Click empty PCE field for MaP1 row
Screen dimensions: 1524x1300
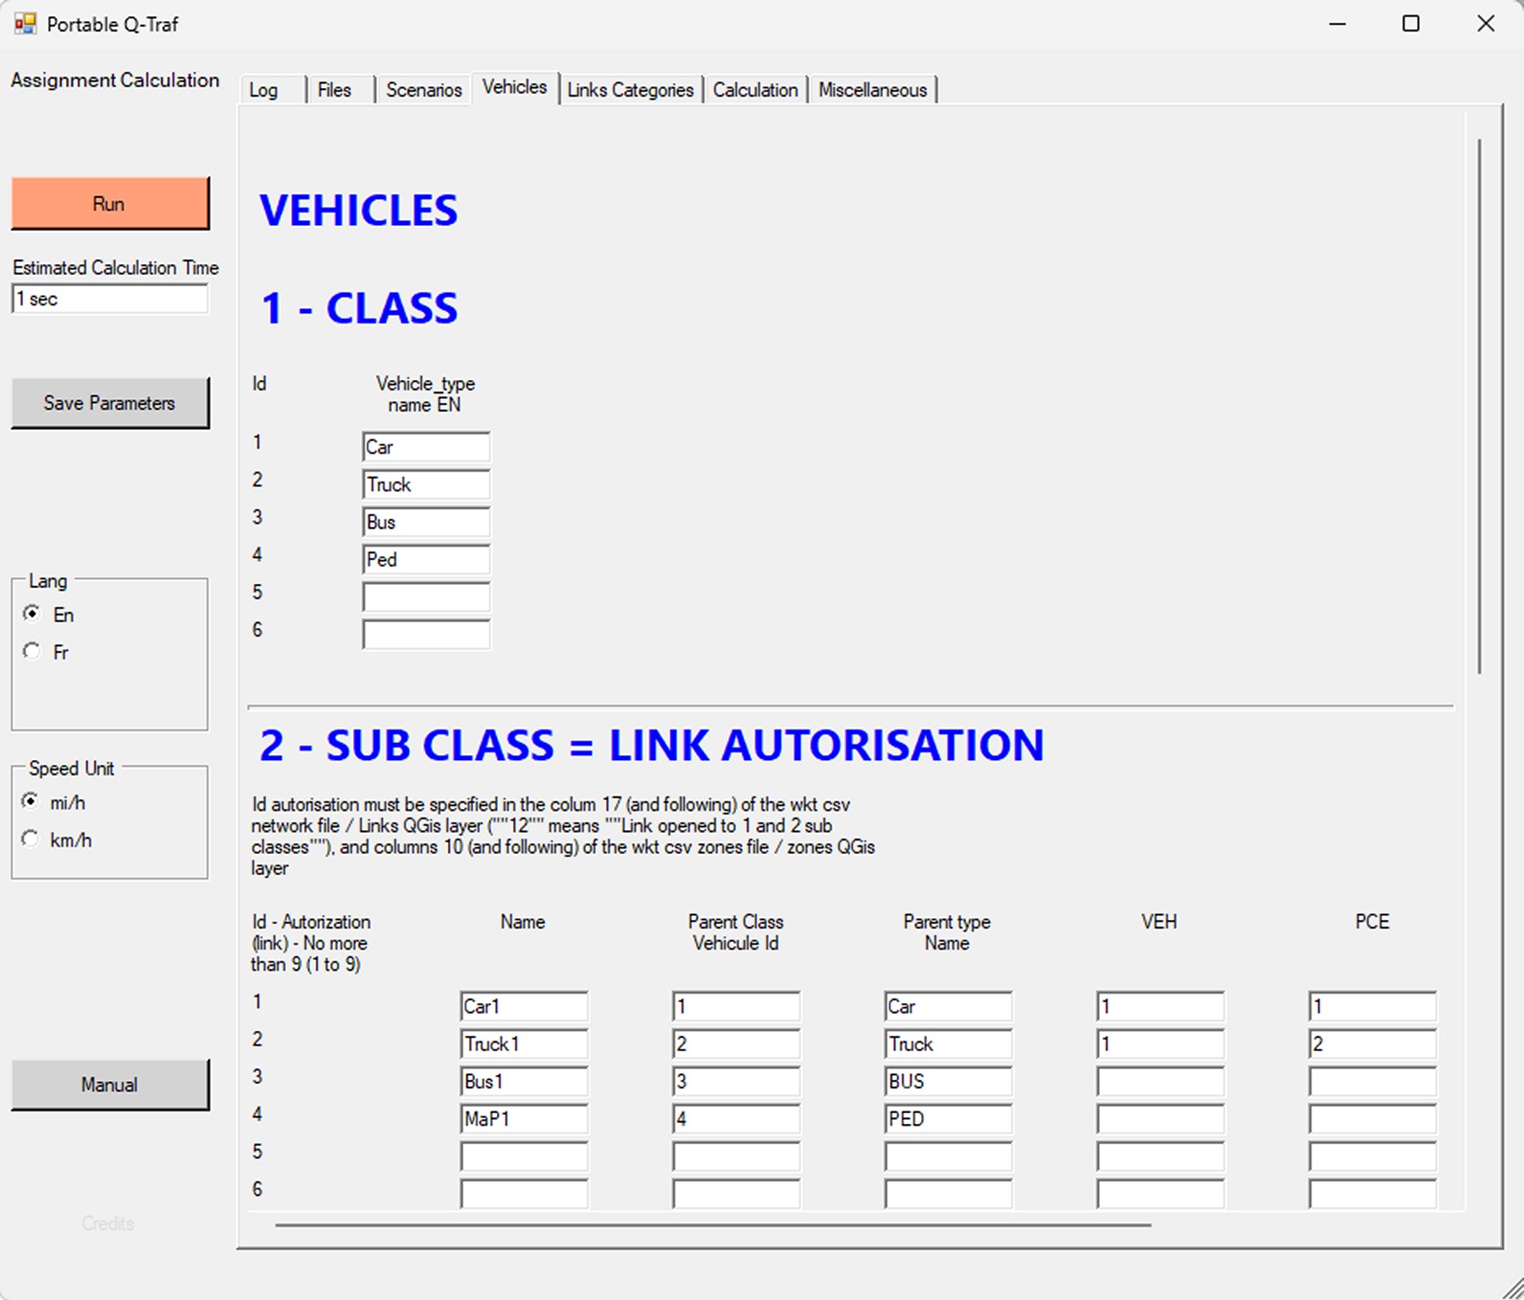click(x=1372, y=1119)
